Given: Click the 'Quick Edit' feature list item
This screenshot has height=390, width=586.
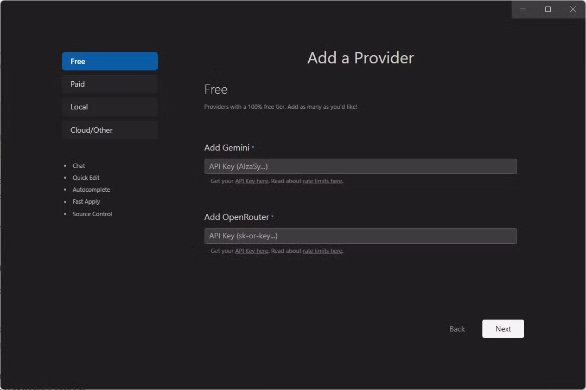Looking at the screenshot, I should click(86, 178).
